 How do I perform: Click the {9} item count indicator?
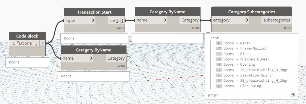[x=293, y=95]
